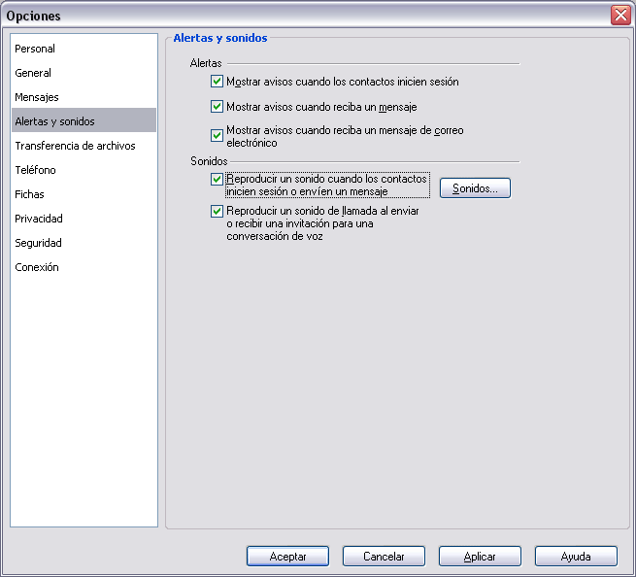Show Privacidad settings
This screenshot has height=577, width=636.
(x=84, y=219)
